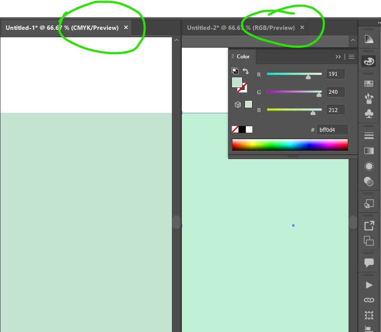Viewport: 381px width, 332px height.
Task: Cycle Color panel size via title arrow
Action: 232,56
